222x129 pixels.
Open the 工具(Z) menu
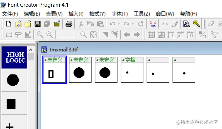[142, 14]
